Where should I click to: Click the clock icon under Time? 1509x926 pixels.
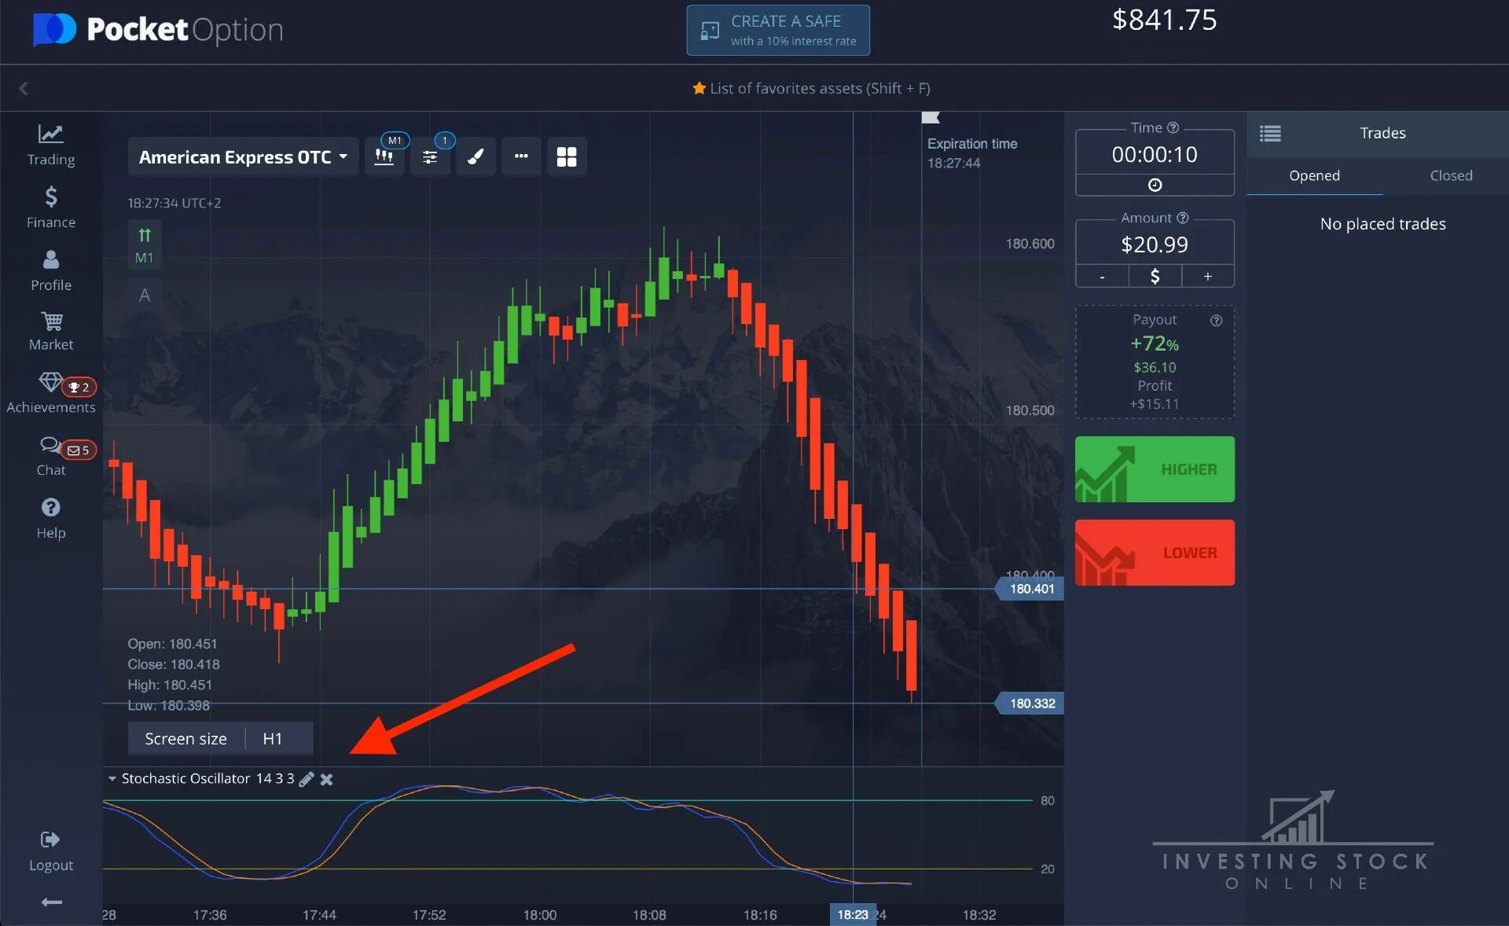click(x=1155, y=185)
